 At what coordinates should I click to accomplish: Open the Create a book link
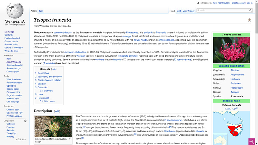coord(13,110)
